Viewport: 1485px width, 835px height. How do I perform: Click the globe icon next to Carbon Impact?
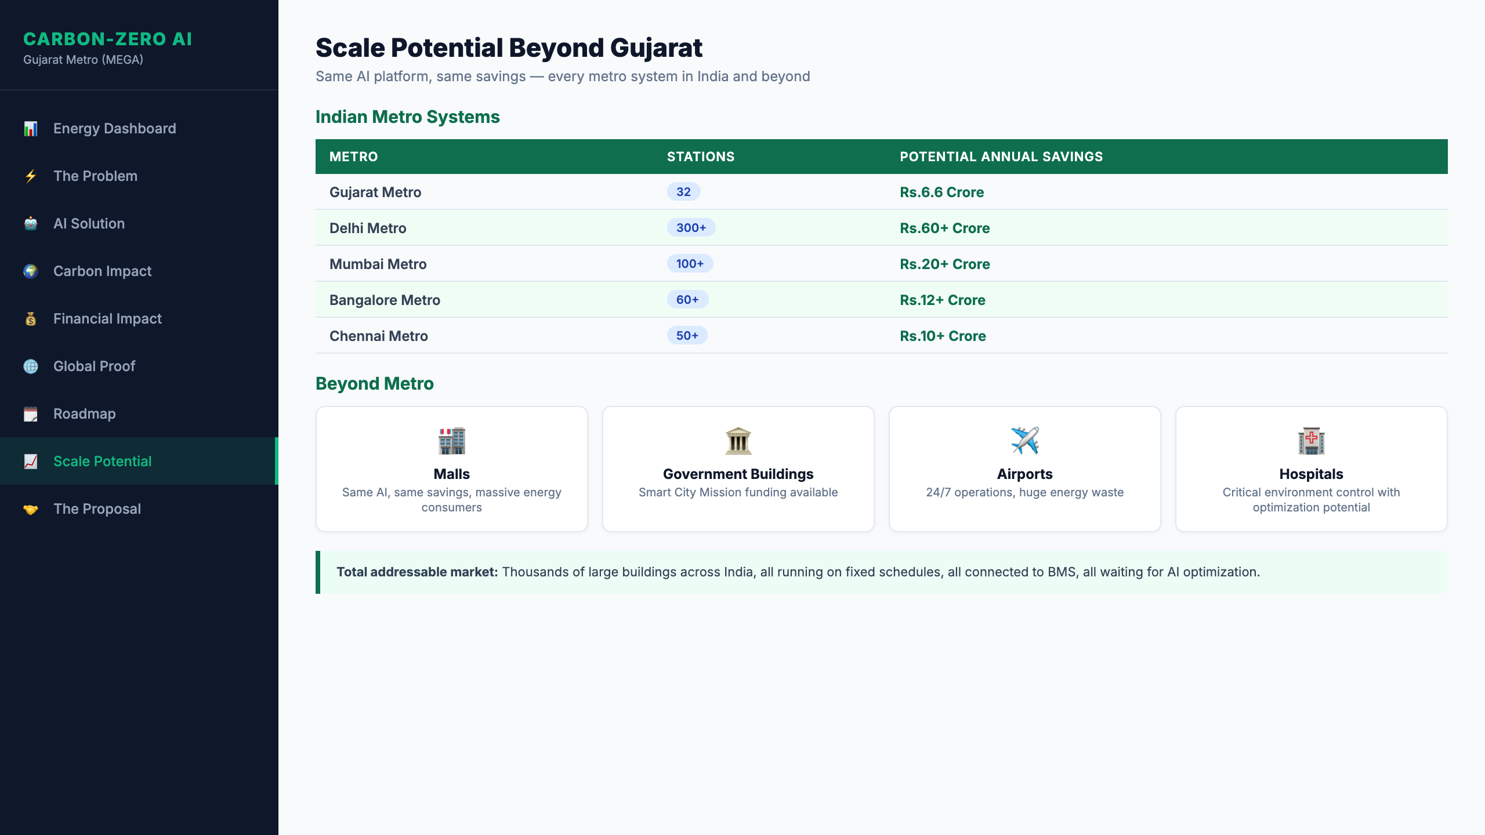[31, 271]
